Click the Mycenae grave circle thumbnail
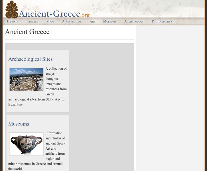Image resolution: width=207 pixels, height=171 pixels. click(26, 80)
